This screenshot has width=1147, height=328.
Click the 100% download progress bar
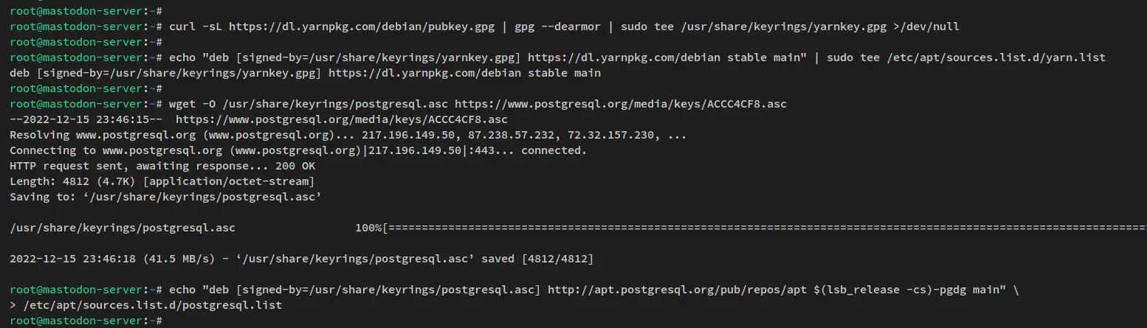pyautogui.click(x=751, y=228)
